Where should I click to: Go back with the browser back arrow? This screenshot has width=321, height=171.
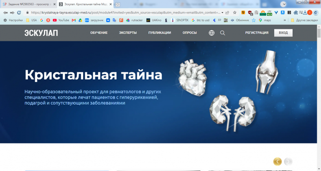(x=5, y=13)
